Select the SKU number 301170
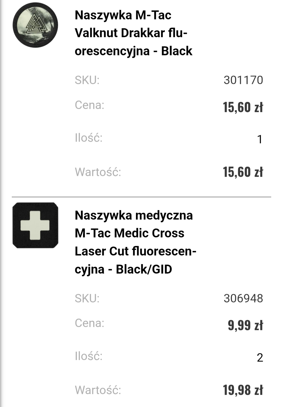 [243, 80]
